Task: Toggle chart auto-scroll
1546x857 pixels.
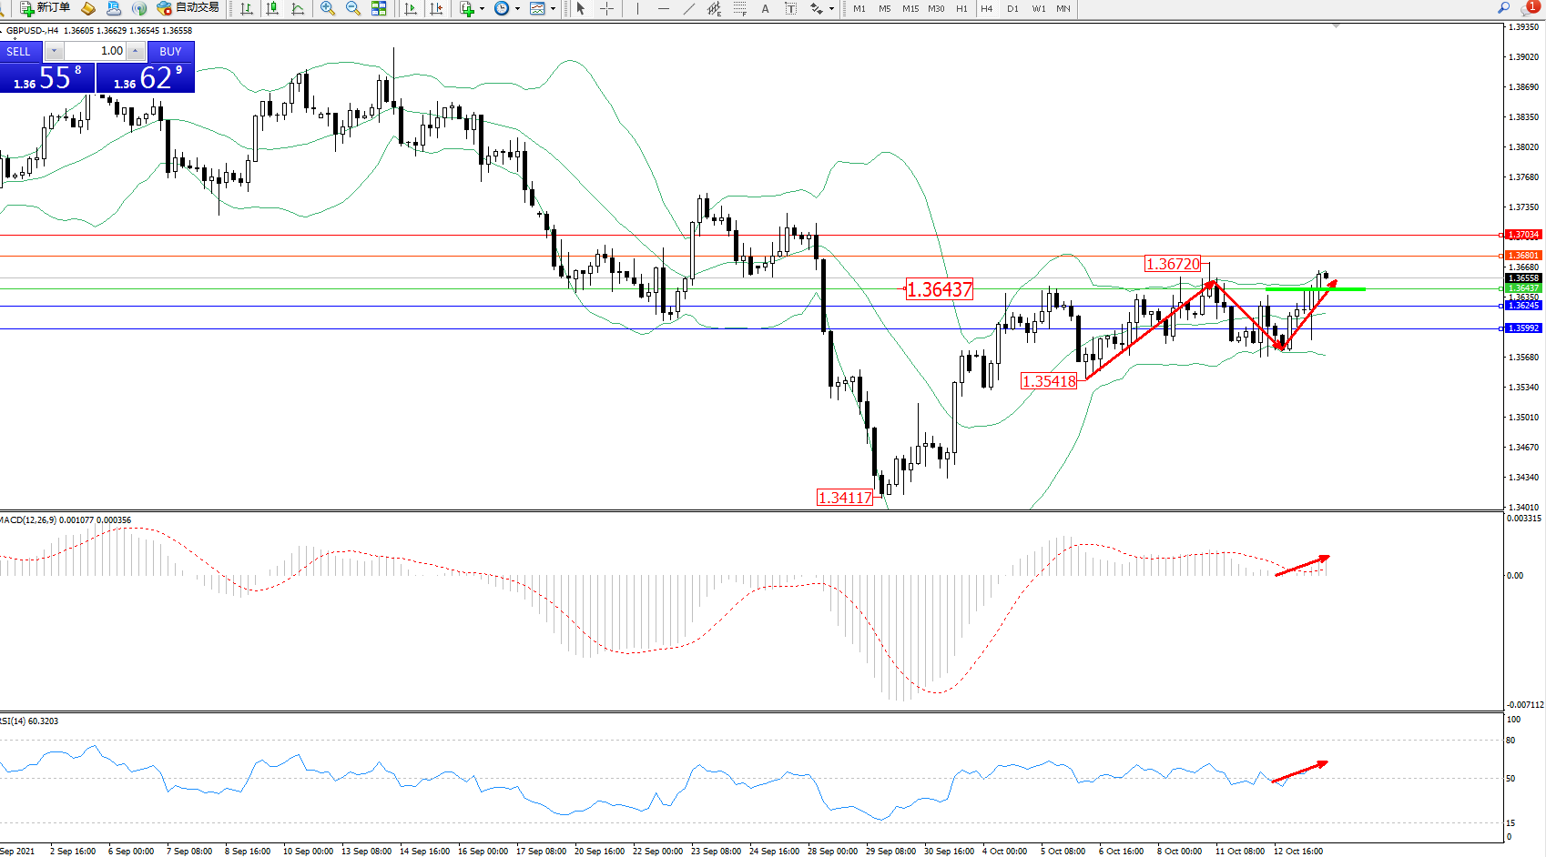Action: [x=411, y=8]
